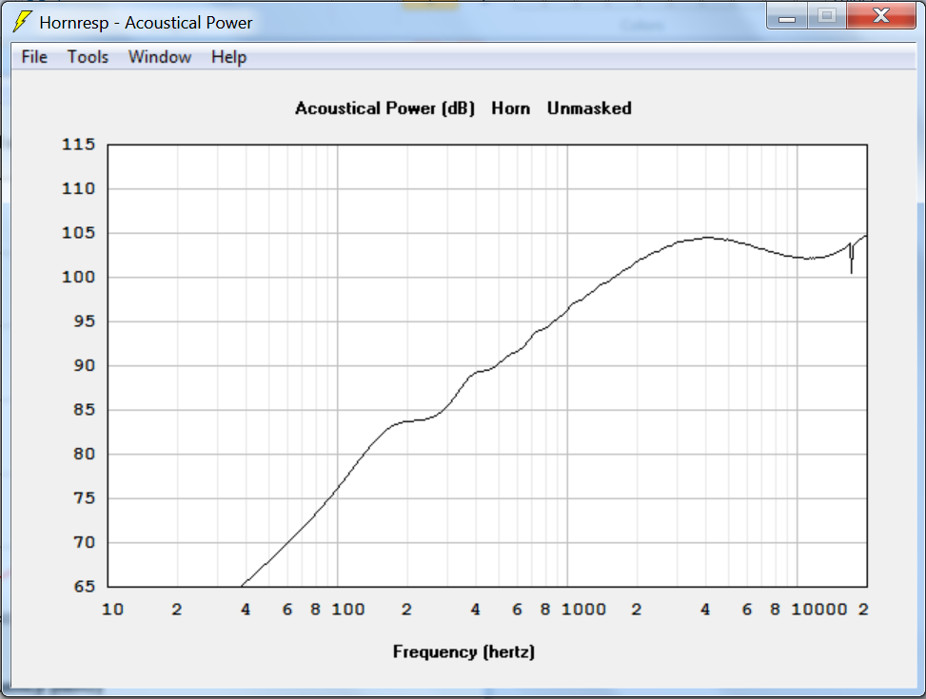The image size is (926, 699).
Task: Click the 95 value on vertical axis
Action: [84, 321]
